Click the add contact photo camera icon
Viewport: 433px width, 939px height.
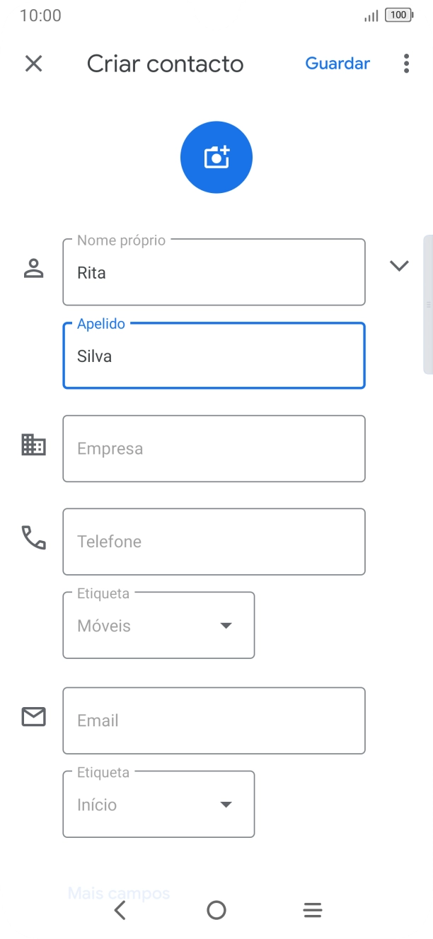click(216, 156)
